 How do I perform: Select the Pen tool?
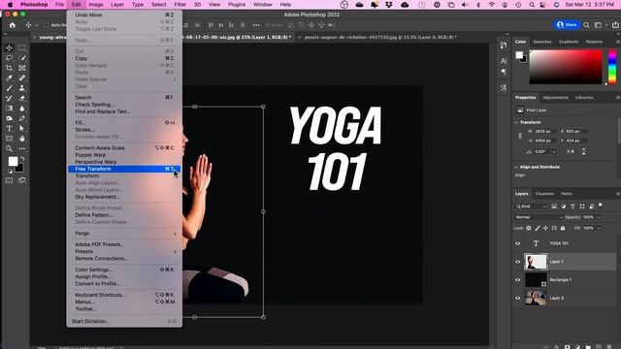click(x=22, y=118)
